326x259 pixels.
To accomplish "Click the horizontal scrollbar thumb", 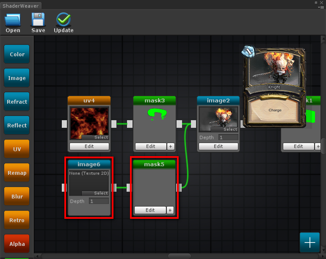I will [180, 256].
